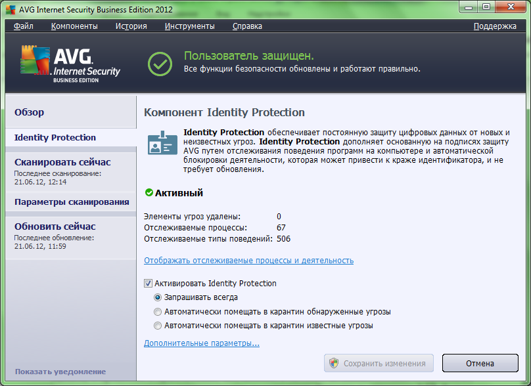Open the Справка menu
Viewport: 531px width, 386px height.
247,26
